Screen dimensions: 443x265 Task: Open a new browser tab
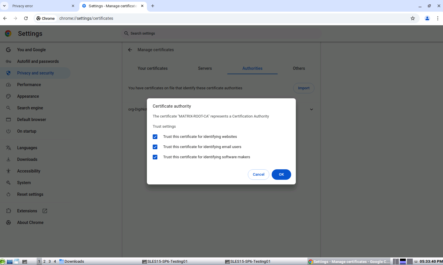point(153,6)
